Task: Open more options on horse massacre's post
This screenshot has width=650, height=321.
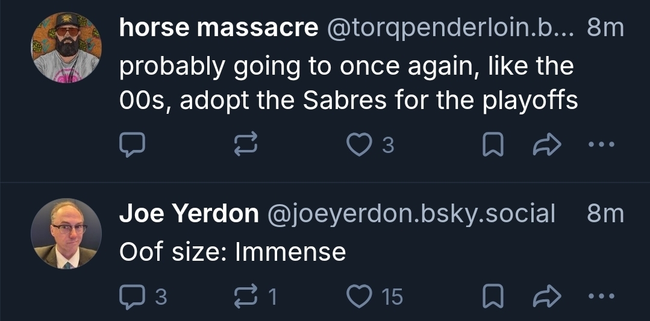Action: coord(602,145)
